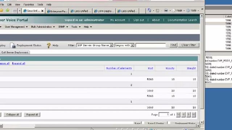The image size is (232, 130).
Task: Sort by the Priority column
Action: pyautogui.click(x=170, y=68)
